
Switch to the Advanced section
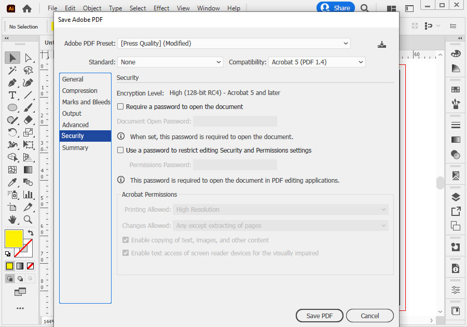(75, 125)
